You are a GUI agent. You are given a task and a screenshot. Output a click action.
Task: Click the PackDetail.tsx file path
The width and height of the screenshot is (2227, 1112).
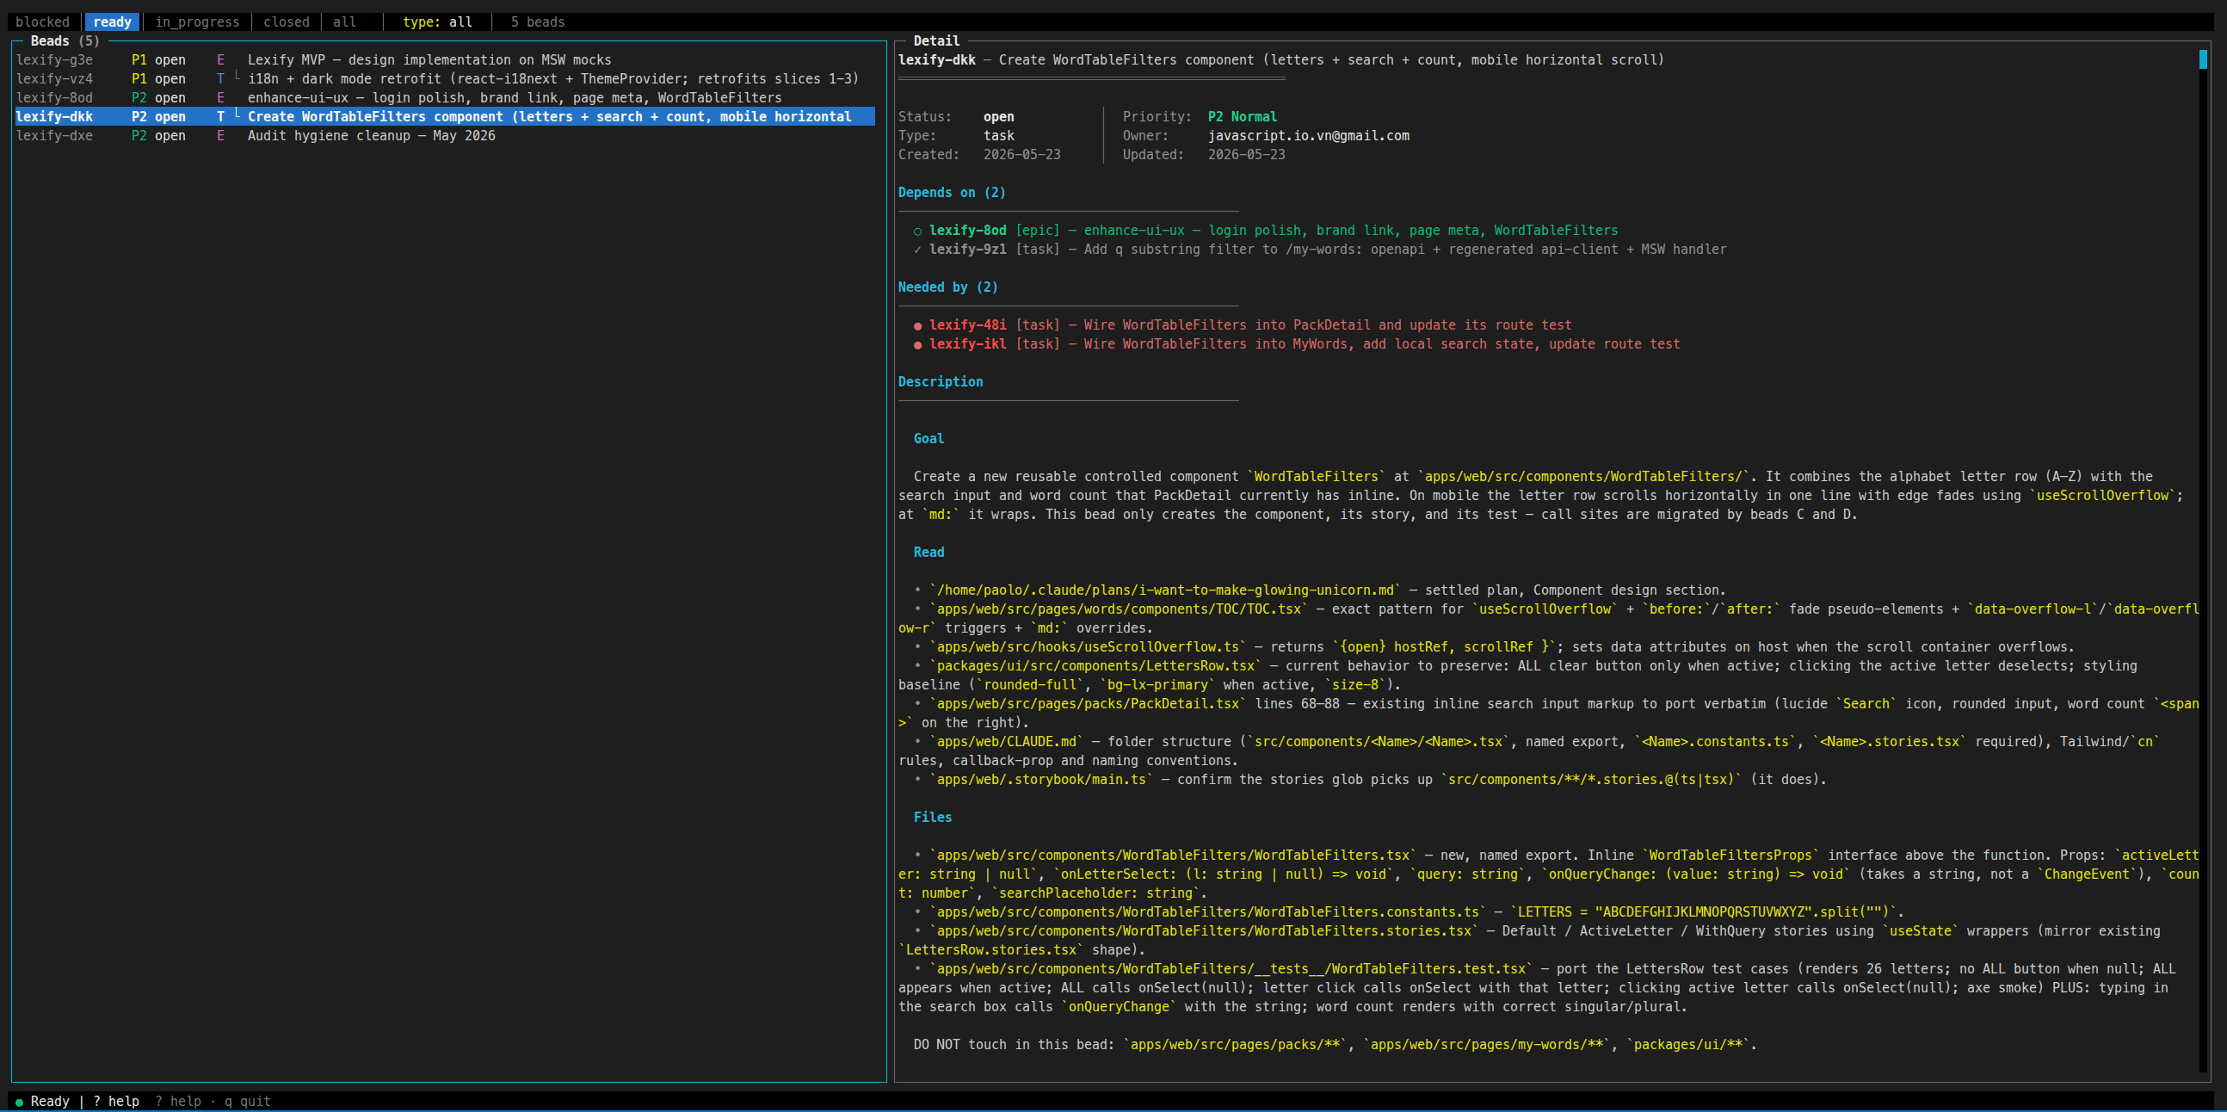(1087, 704)
